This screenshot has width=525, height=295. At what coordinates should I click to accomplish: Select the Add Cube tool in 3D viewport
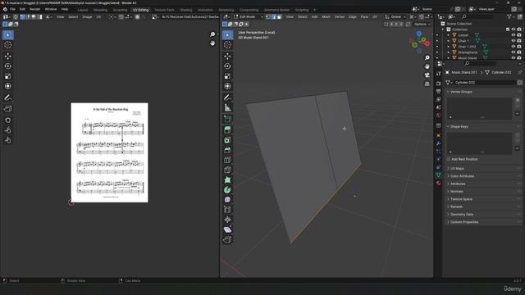227,119
